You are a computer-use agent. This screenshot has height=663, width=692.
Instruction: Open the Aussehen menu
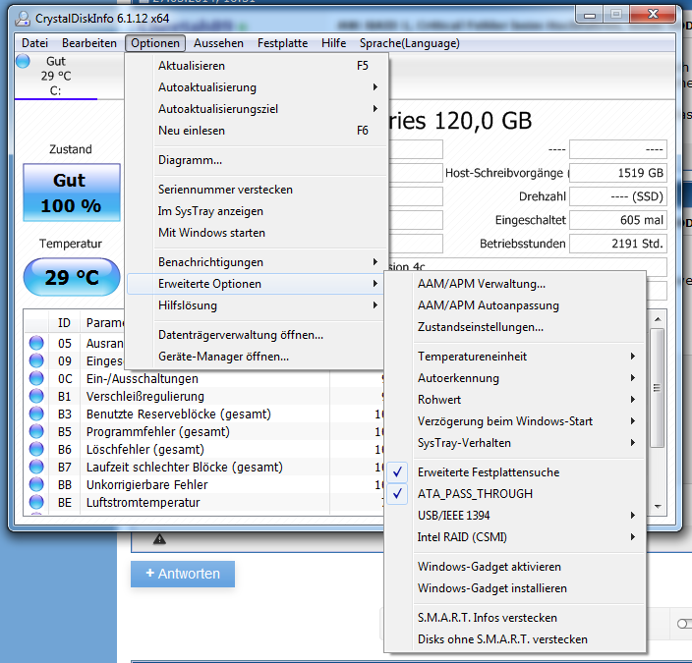218,43
